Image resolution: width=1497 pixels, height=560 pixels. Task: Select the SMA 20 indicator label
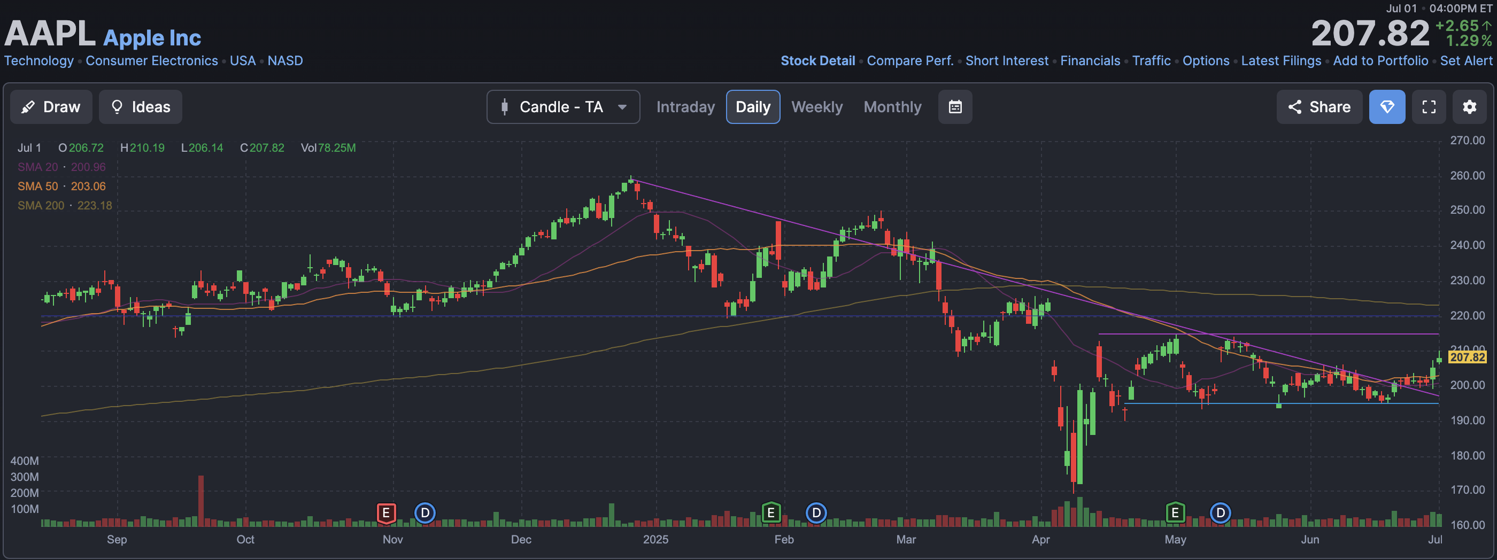coord(38,167)
